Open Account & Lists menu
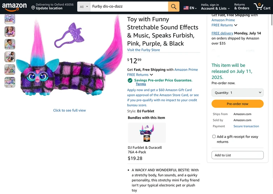 215,7
